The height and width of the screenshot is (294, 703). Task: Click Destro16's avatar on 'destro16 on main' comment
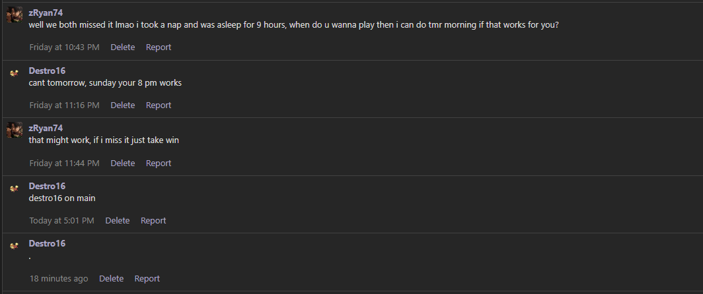point(15,188)
